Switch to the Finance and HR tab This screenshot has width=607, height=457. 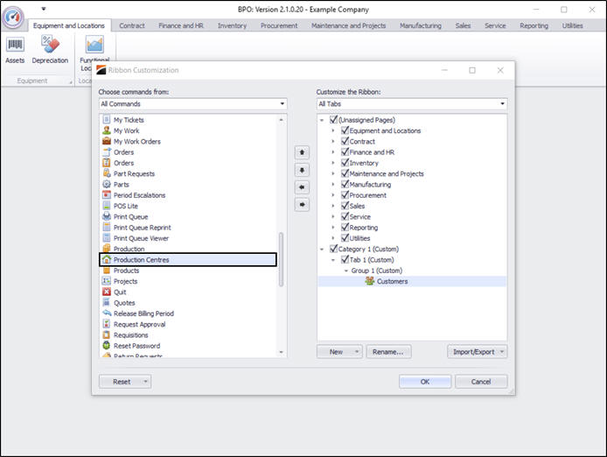tap(181, 25)
